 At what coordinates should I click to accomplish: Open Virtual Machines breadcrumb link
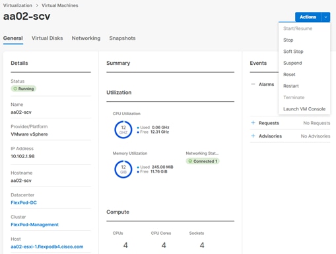(60, 5)
